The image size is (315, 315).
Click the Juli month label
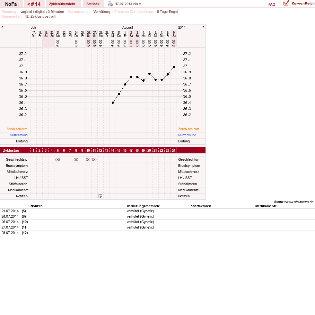pos(33,27)
